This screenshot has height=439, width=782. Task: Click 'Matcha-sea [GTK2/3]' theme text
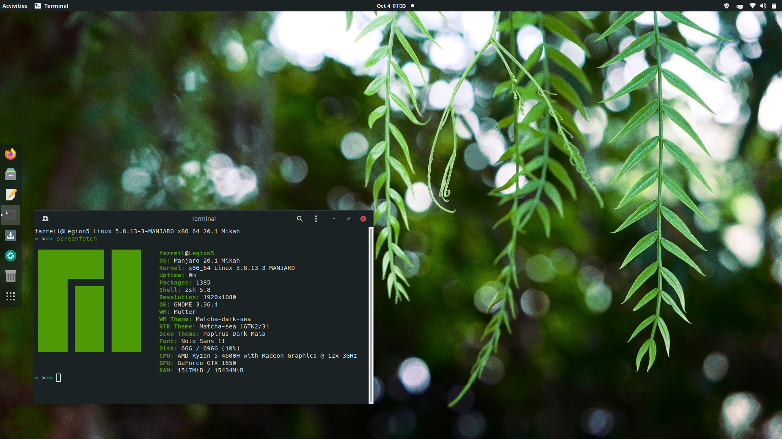234,326
